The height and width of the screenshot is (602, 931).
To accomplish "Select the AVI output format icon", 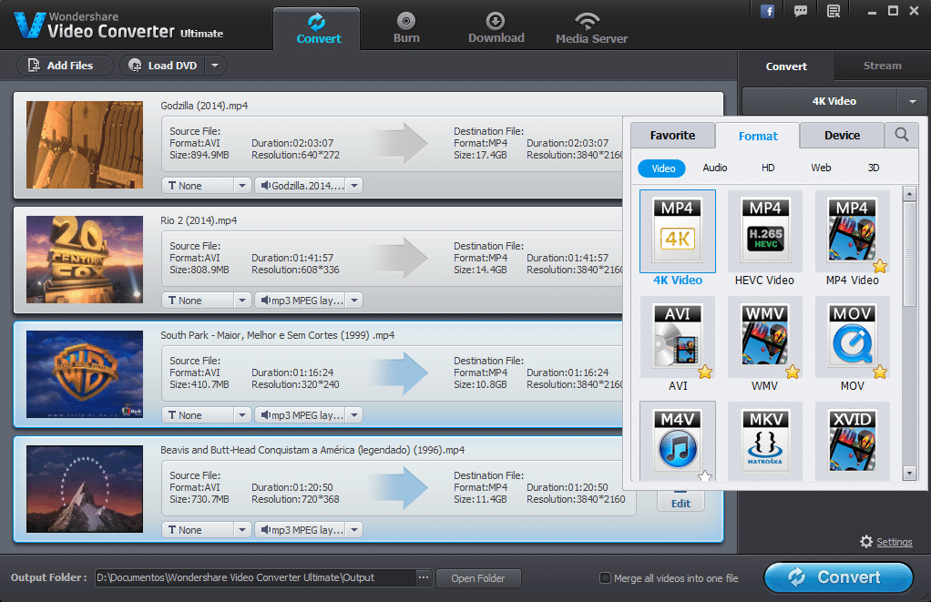I will click(x=677, y=337).
